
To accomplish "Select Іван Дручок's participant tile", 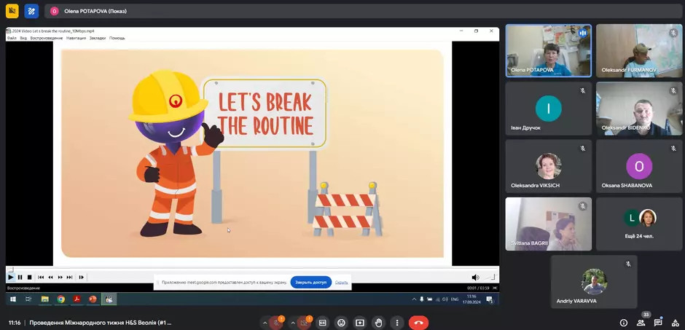I will click(549, 109).
